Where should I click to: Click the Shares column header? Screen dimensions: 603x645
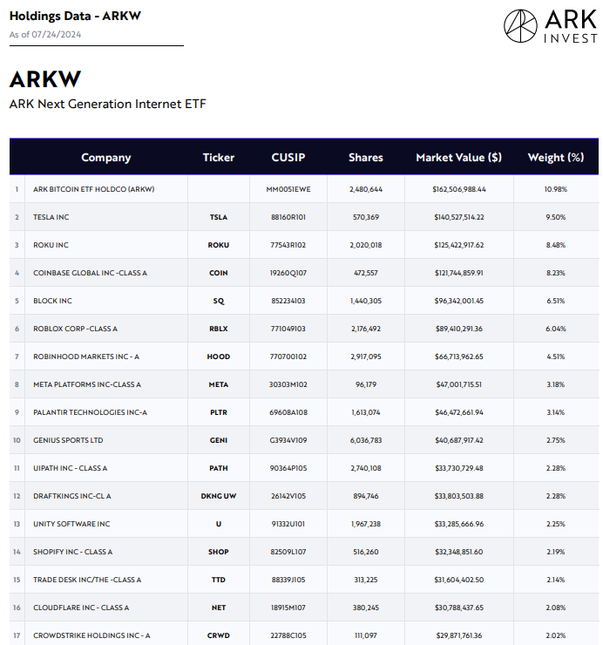[x=366, y=158]
